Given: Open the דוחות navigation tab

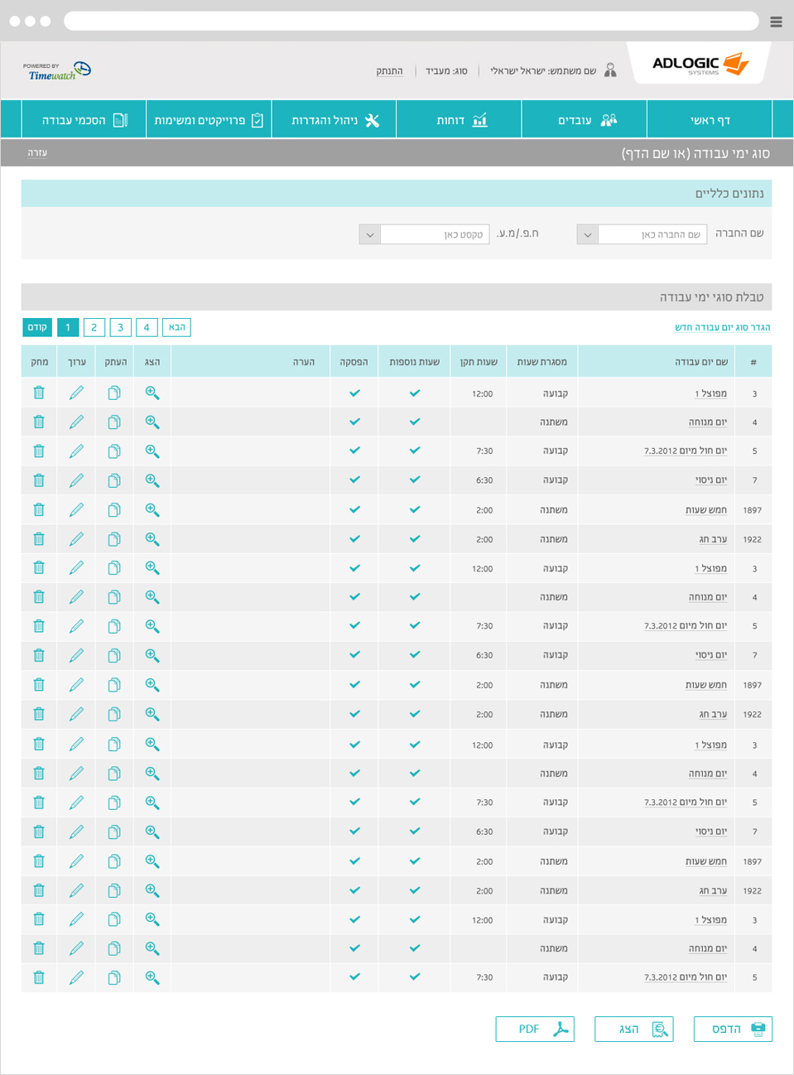Looking at the screenshot, I should [x=459, y=120].
